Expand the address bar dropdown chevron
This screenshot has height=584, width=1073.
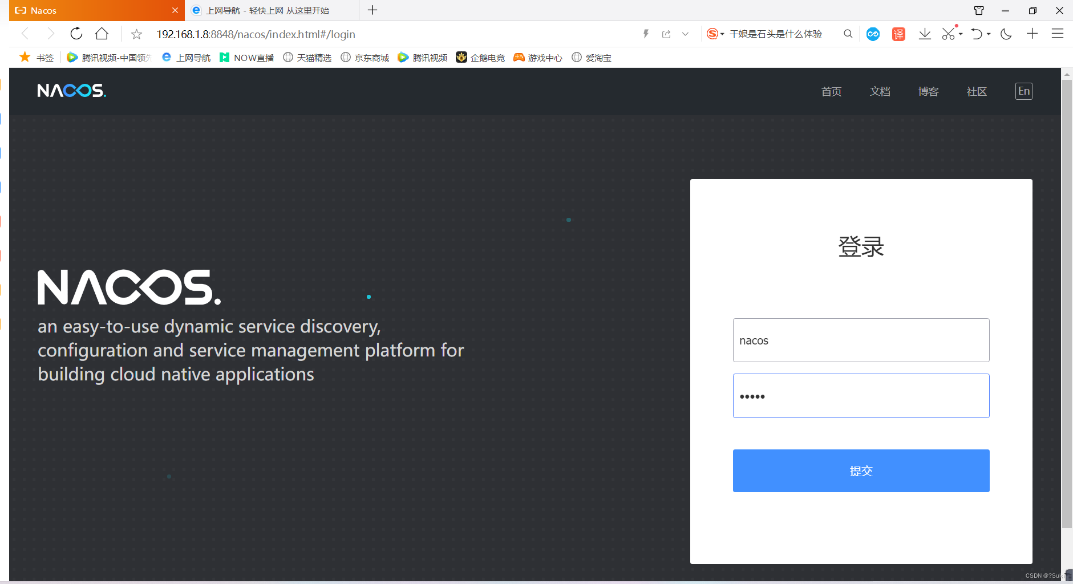pyautogui.click(x=685, y=34)
